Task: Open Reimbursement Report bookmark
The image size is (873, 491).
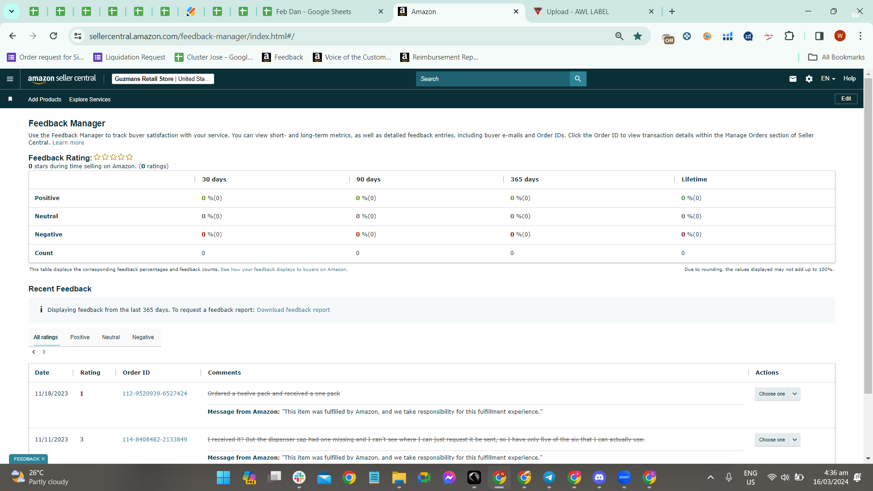Action: coord(439,57)
